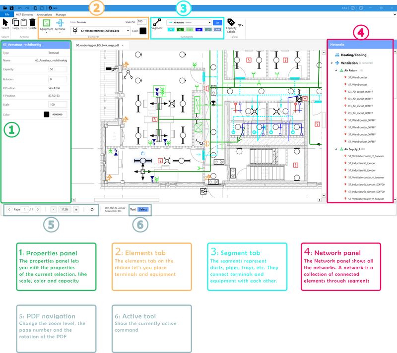
Task: Click the Capacity input field in properties
Action: pyautogui.click(x=58, y=69)
